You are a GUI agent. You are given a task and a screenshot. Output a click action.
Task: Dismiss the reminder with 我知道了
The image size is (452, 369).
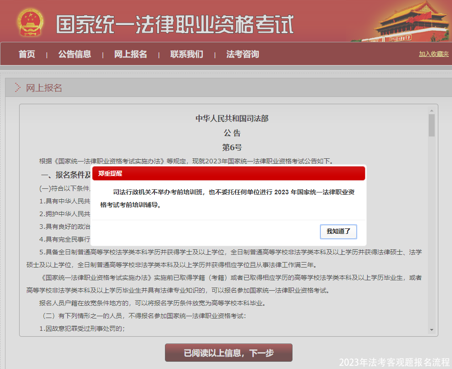pos(338,232)
